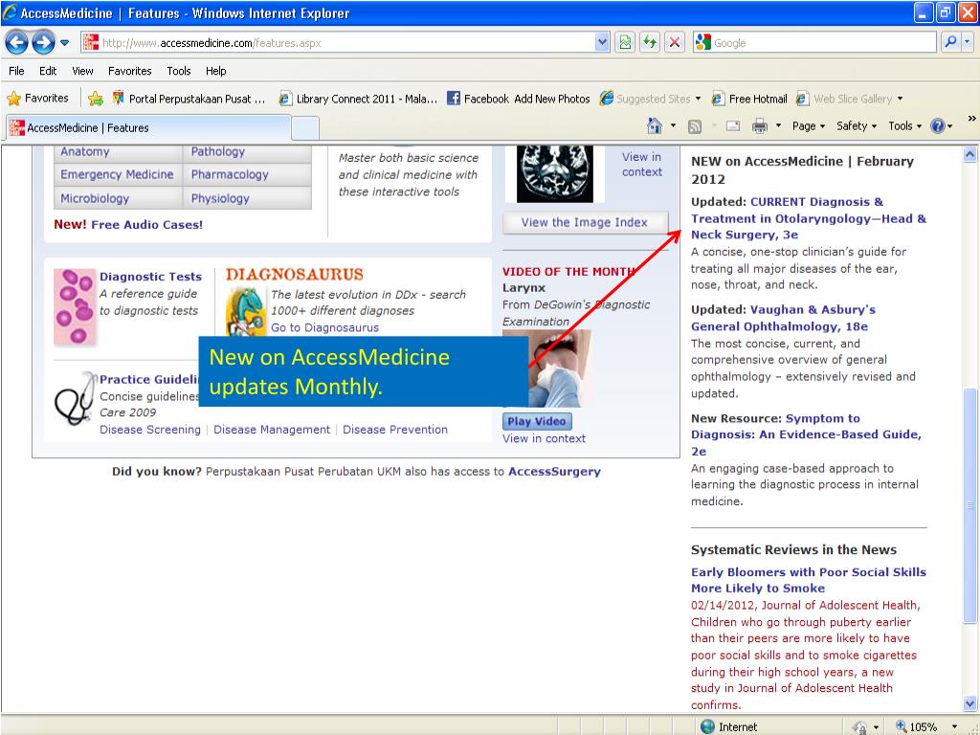
Task: Click View the Image Index button
Action: (585, 222)
